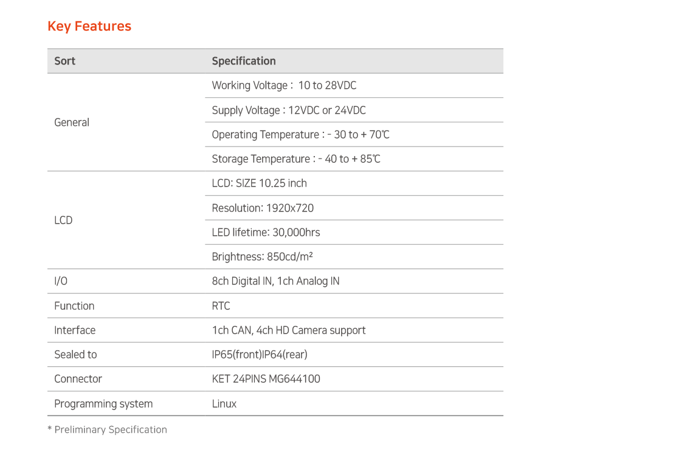Click the KET 24PINS MG644100 connector value
The height and width of the screenshot is (460, 684).
266,379
